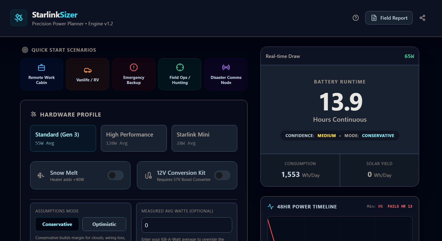Click the Precision Power Planner subtitle
The image size is (442, 241).
(x=72, y=24)
